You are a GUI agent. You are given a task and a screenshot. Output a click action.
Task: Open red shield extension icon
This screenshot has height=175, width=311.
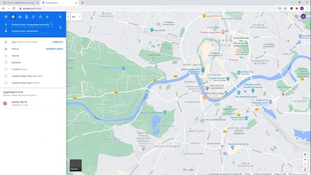pos(292,9)
